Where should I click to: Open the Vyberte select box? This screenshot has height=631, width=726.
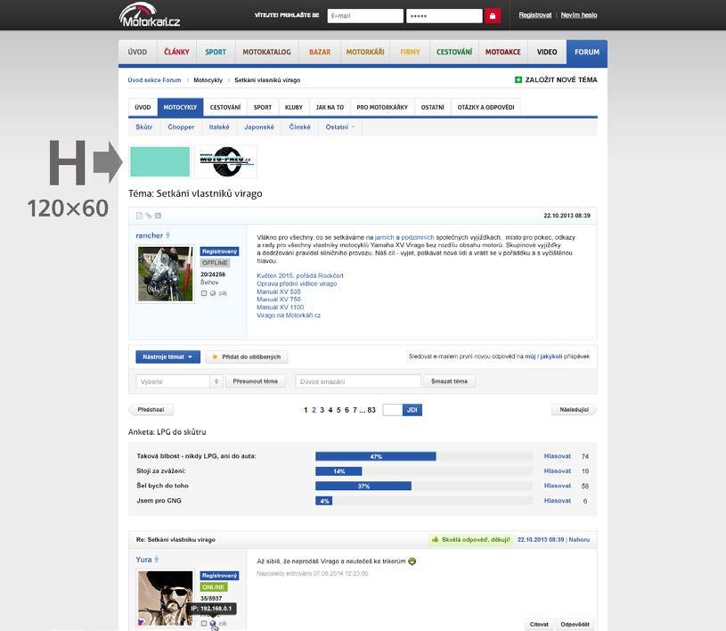179,381
